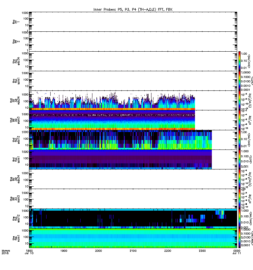Click inside the thd fbk edc12 spectrogram
253x270 pixels.
[120, 140]
